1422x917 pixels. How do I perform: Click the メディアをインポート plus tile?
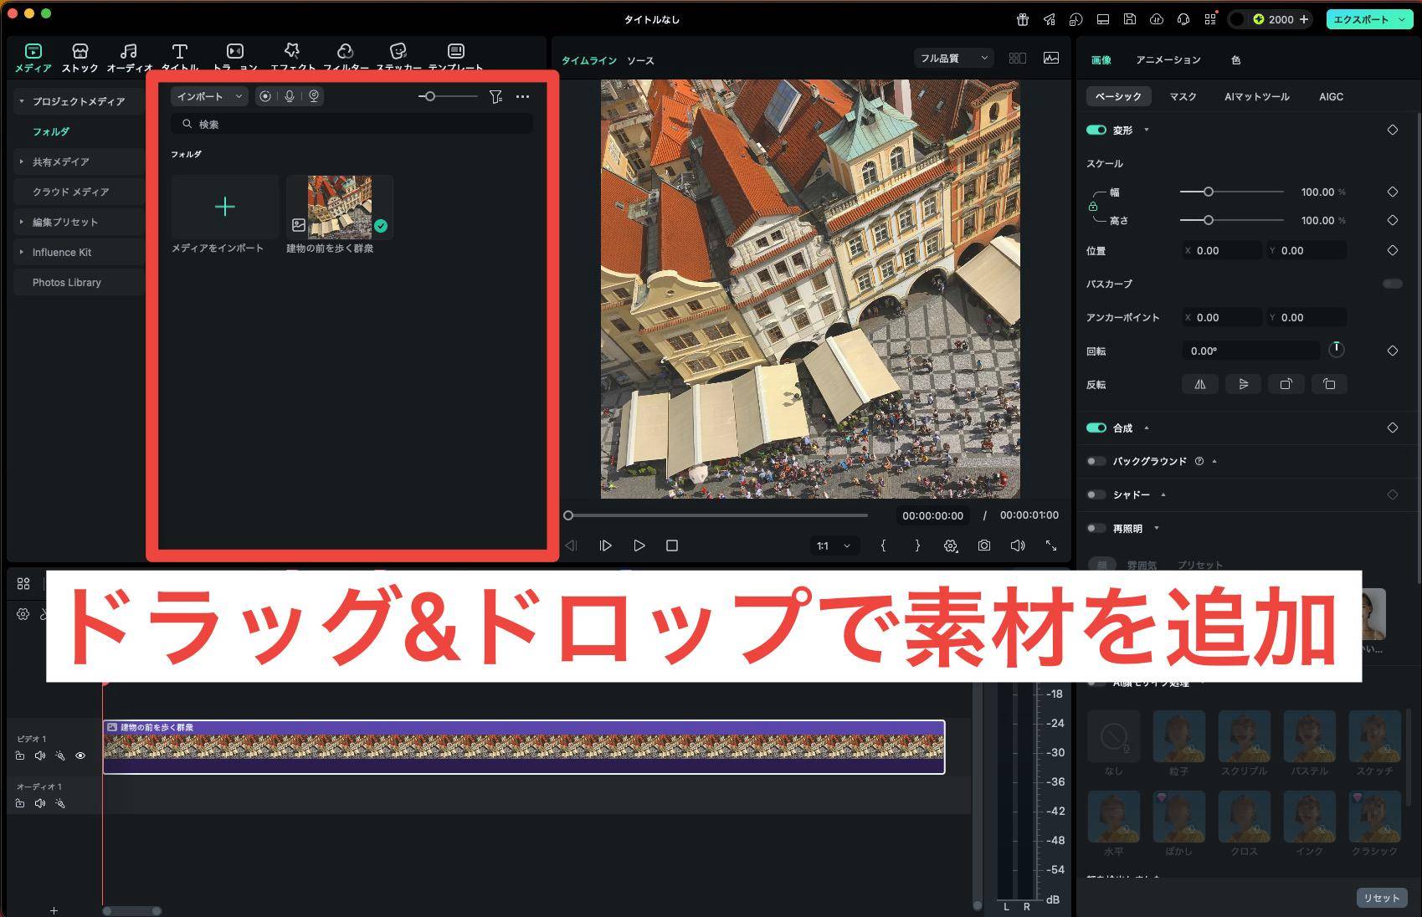(x=225, y=207)
